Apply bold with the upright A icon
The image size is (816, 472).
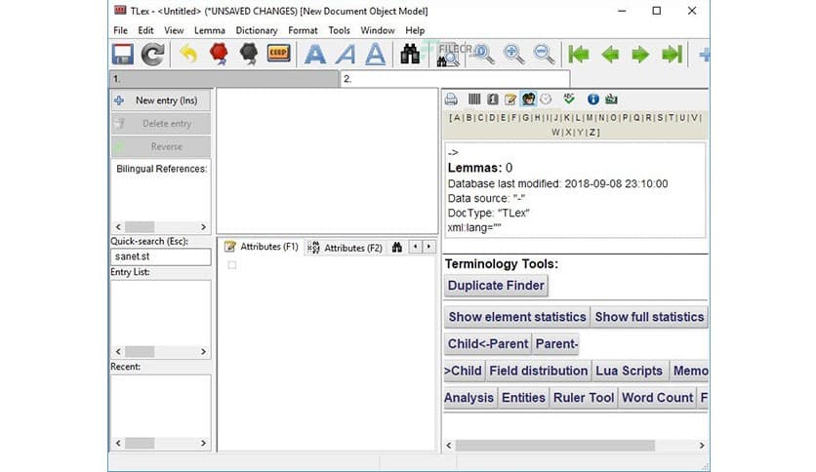315,54
